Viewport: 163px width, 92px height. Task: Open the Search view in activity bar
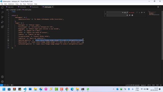point(2,12)
